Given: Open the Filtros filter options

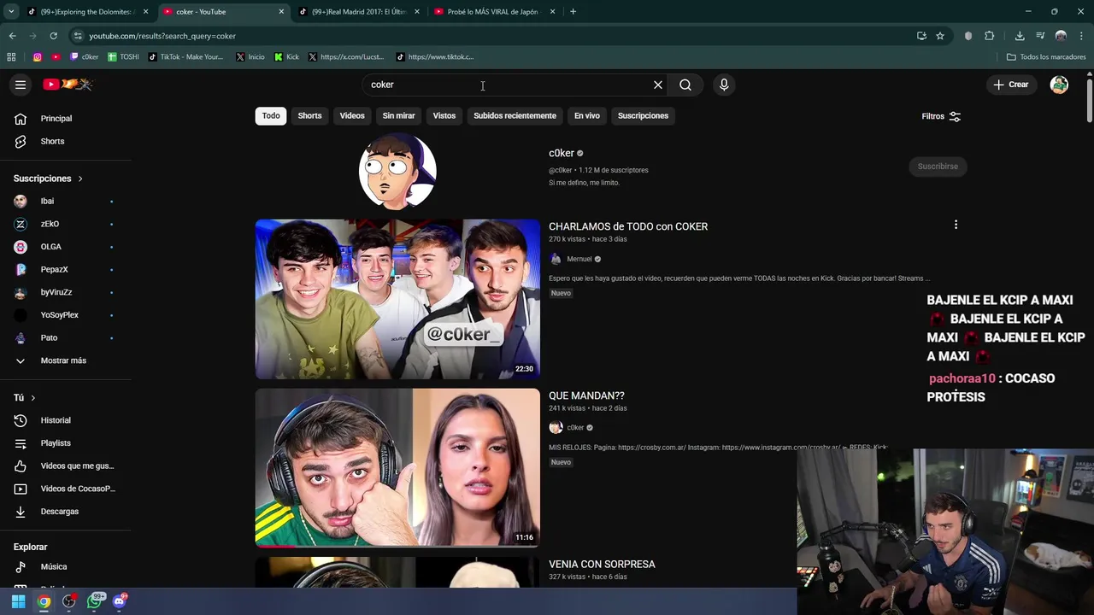Looking at the screenshot, I should (941, 116).
